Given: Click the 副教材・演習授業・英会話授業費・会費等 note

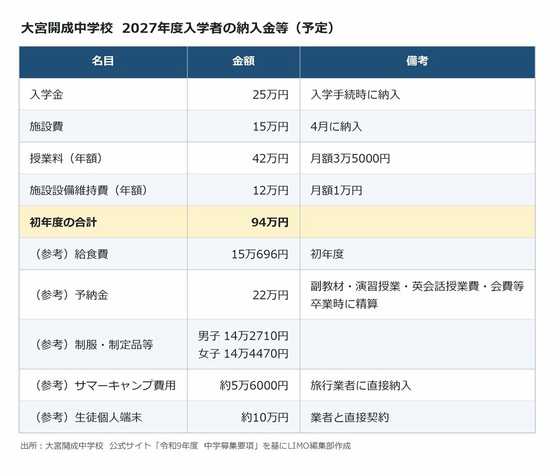Looking at the screenshot, I should pyautogui.click(x=417, y=286).
